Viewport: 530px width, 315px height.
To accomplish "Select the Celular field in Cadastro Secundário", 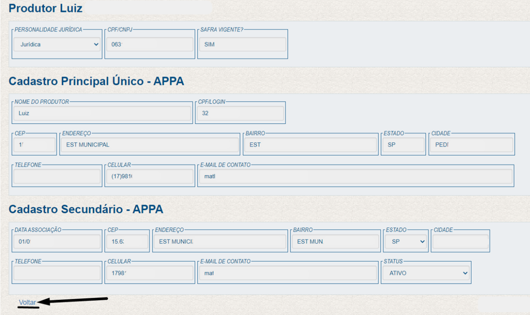I will [x=149, y=273].
